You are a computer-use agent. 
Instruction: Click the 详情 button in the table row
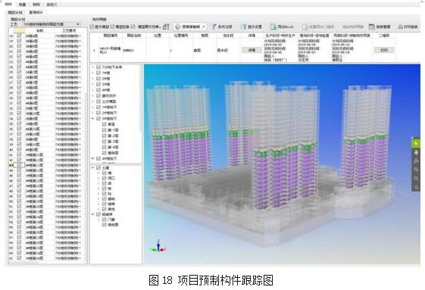[252, 50]
